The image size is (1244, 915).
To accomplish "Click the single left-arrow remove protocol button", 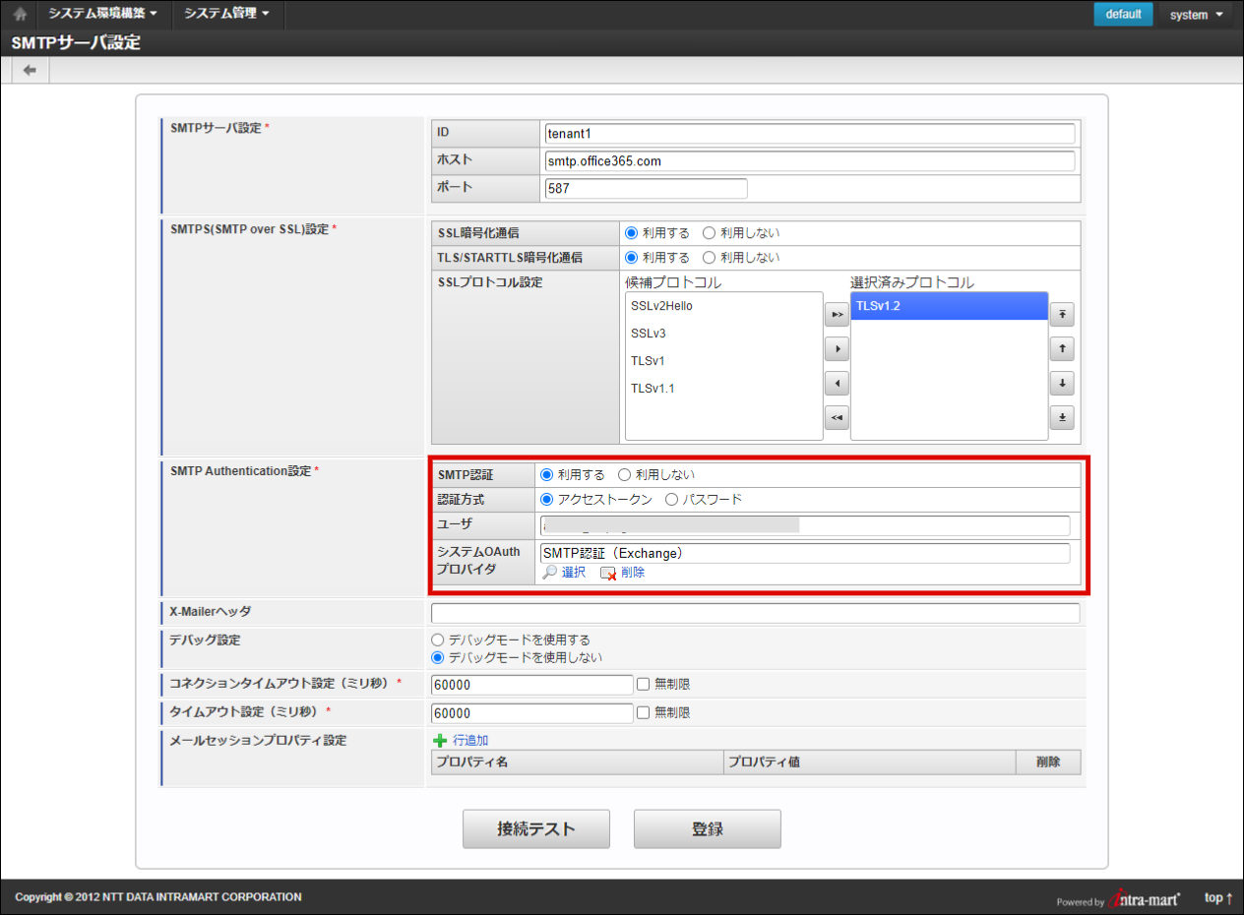I will tap(836, 384).
